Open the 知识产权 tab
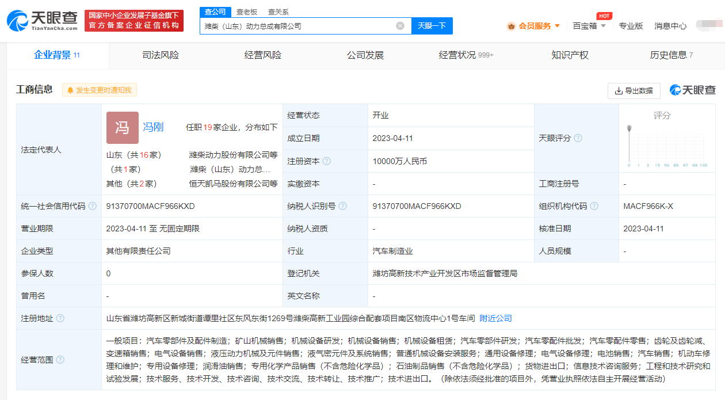 (x=570, y=55)
